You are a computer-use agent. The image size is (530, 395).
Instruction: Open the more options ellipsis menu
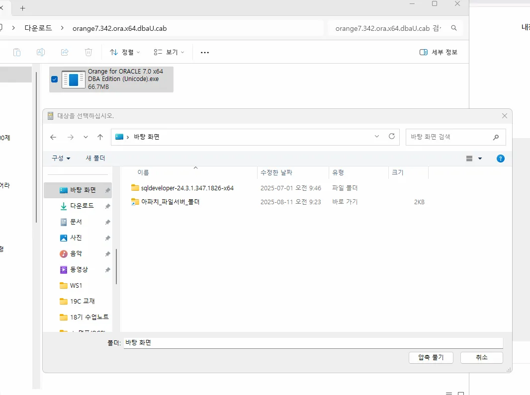tap(205, 52)
